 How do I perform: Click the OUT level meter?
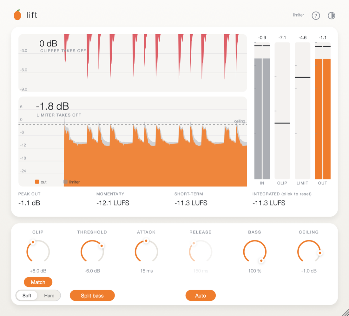[x=323, y=111]
